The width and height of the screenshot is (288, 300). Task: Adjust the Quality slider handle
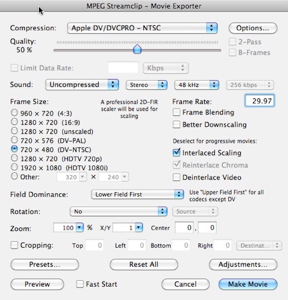(x=137, y=49)
